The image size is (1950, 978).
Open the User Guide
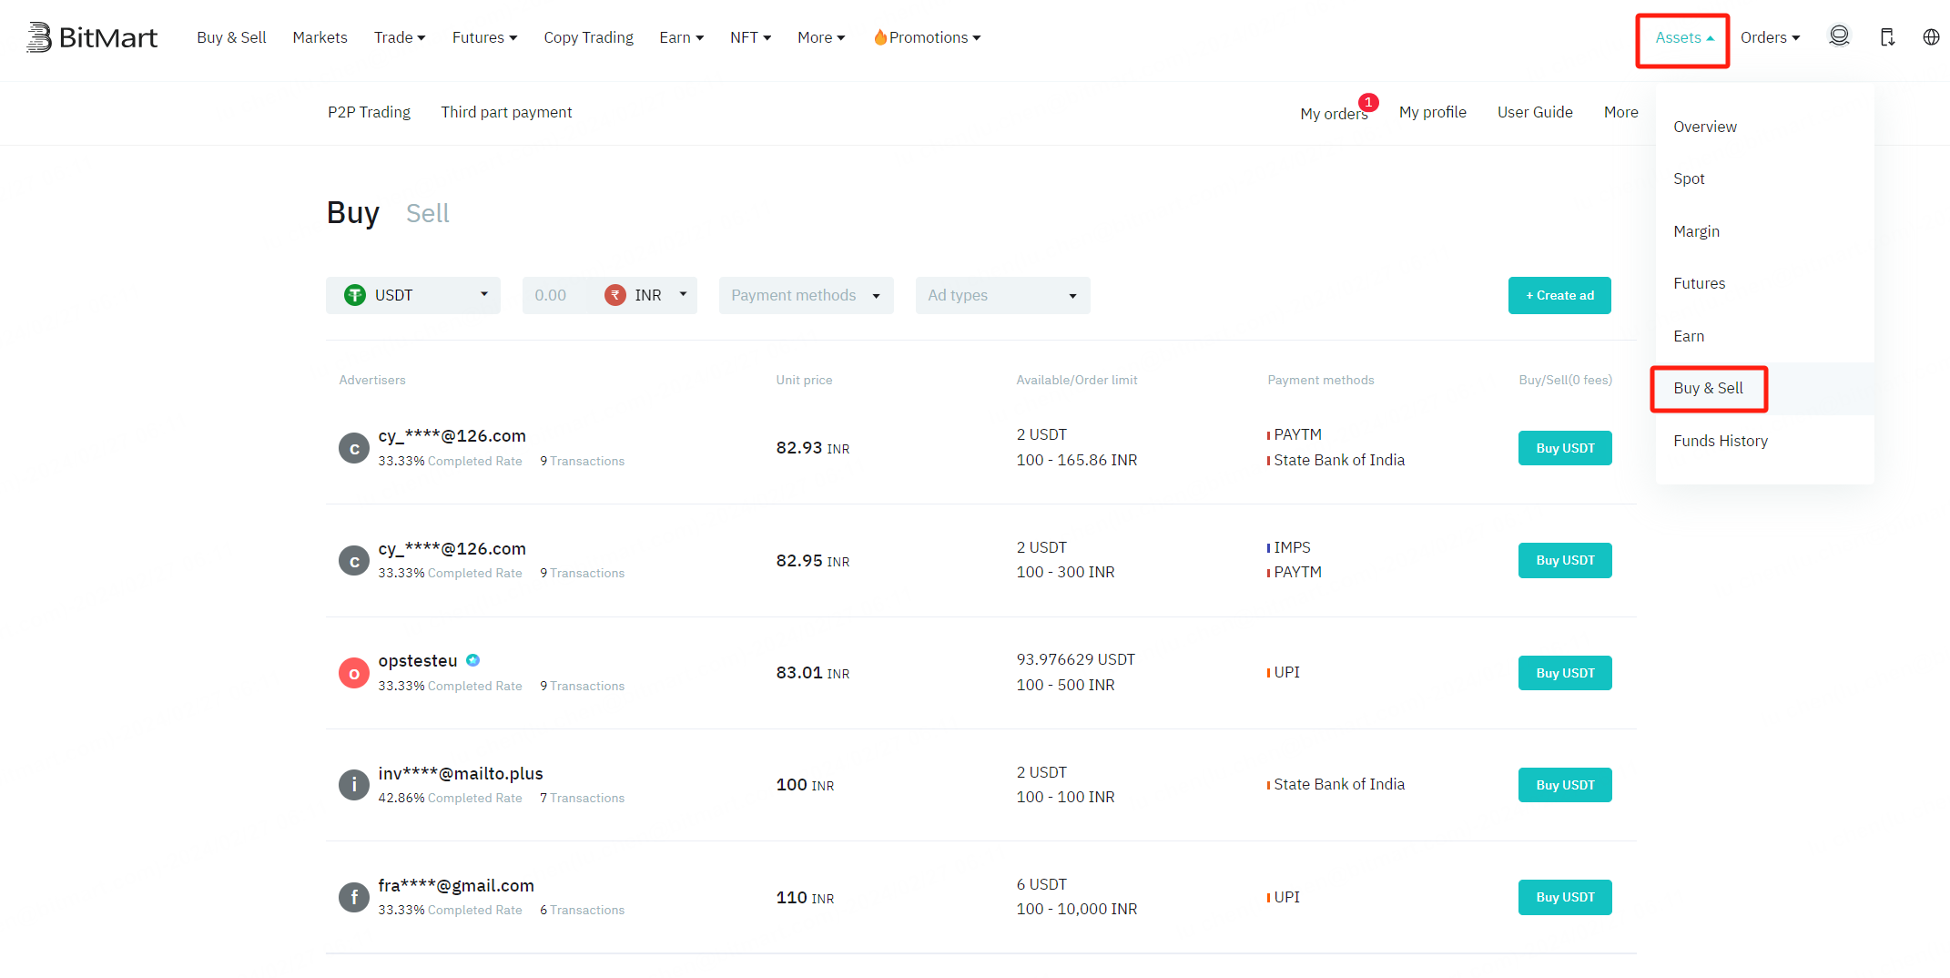pyautogui.click(x=1535, y=112)
